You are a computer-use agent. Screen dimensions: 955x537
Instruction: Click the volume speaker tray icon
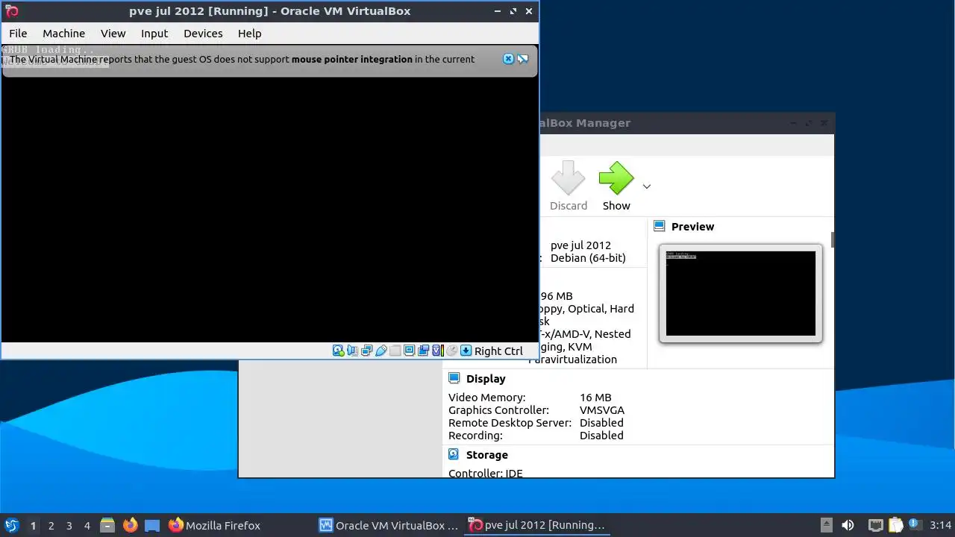[848, 525]
